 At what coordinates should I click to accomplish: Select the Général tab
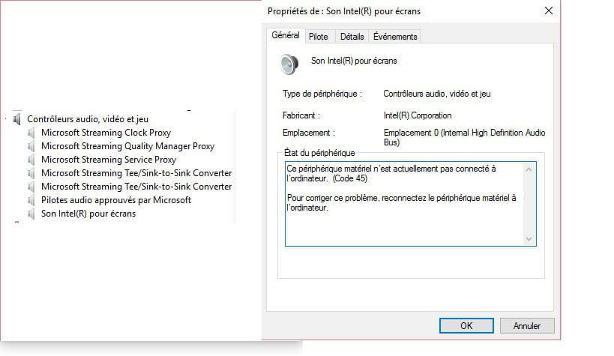point(286,35)
